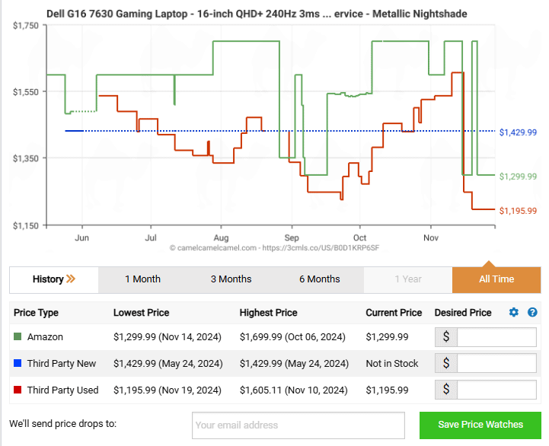
Task: Click the Not in Stock current price cell
Action: (x=392, y=363)
